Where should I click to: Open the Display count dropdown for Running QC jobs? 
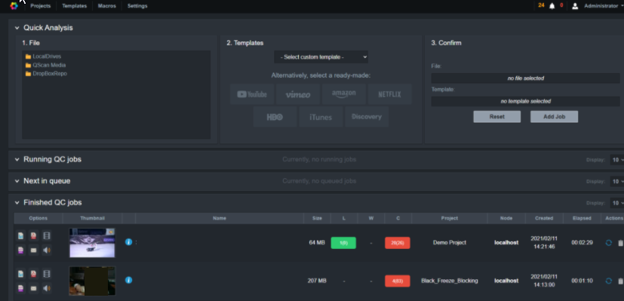pyautogui.click(x=617, y=160)
